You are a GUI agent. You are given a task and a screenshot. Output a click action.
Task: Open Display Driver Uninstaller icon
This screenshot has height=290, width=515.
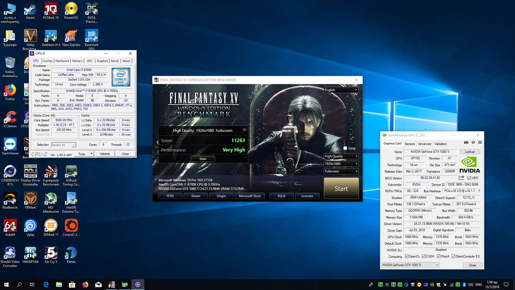click(x=31, y=175)
